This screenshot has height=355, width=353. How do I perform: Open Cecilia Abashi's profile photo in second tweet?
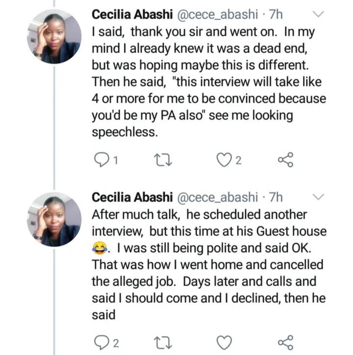[54, 219]
